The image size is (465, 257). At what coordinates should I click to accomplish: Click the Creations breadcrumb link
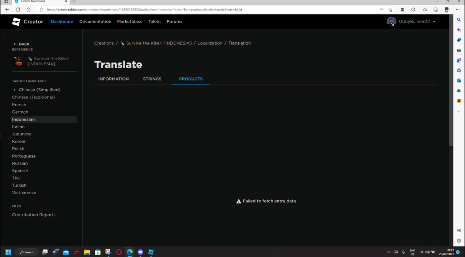(x=104, y=43)
